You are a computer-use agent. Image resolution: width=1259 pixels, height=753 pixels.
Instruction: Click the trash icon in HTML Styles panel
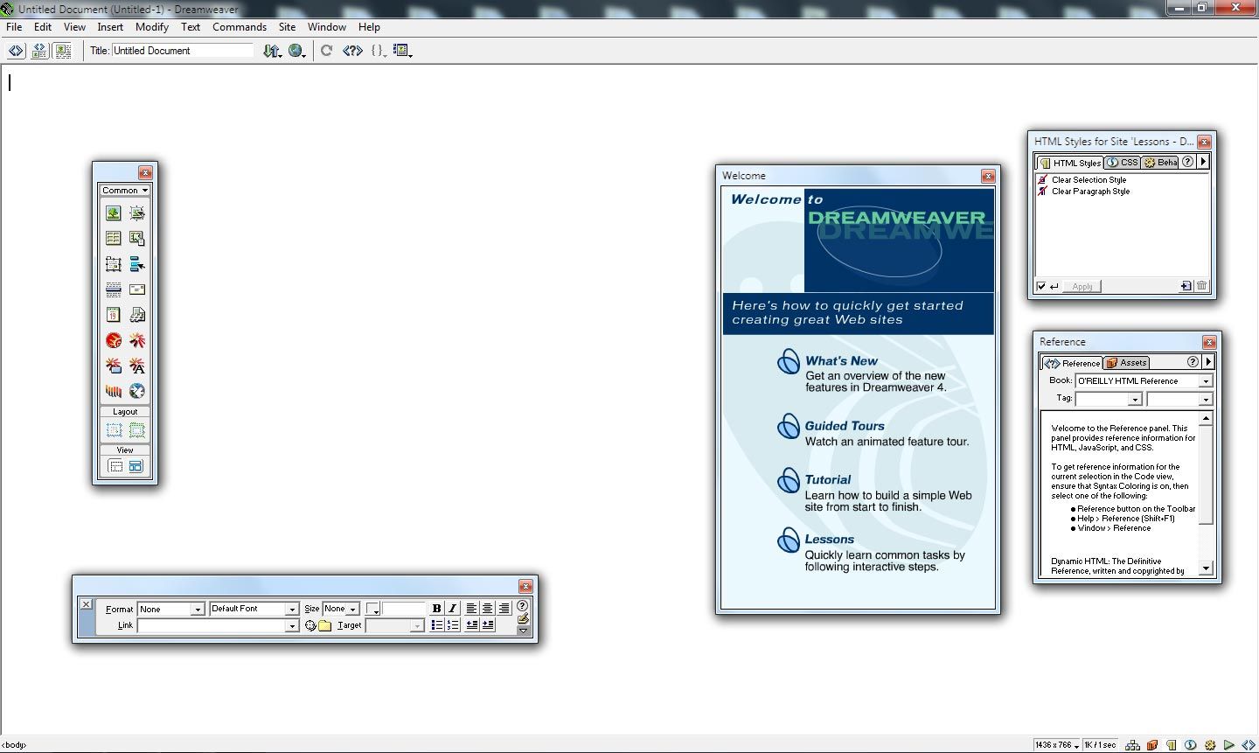coord(1202,286)
